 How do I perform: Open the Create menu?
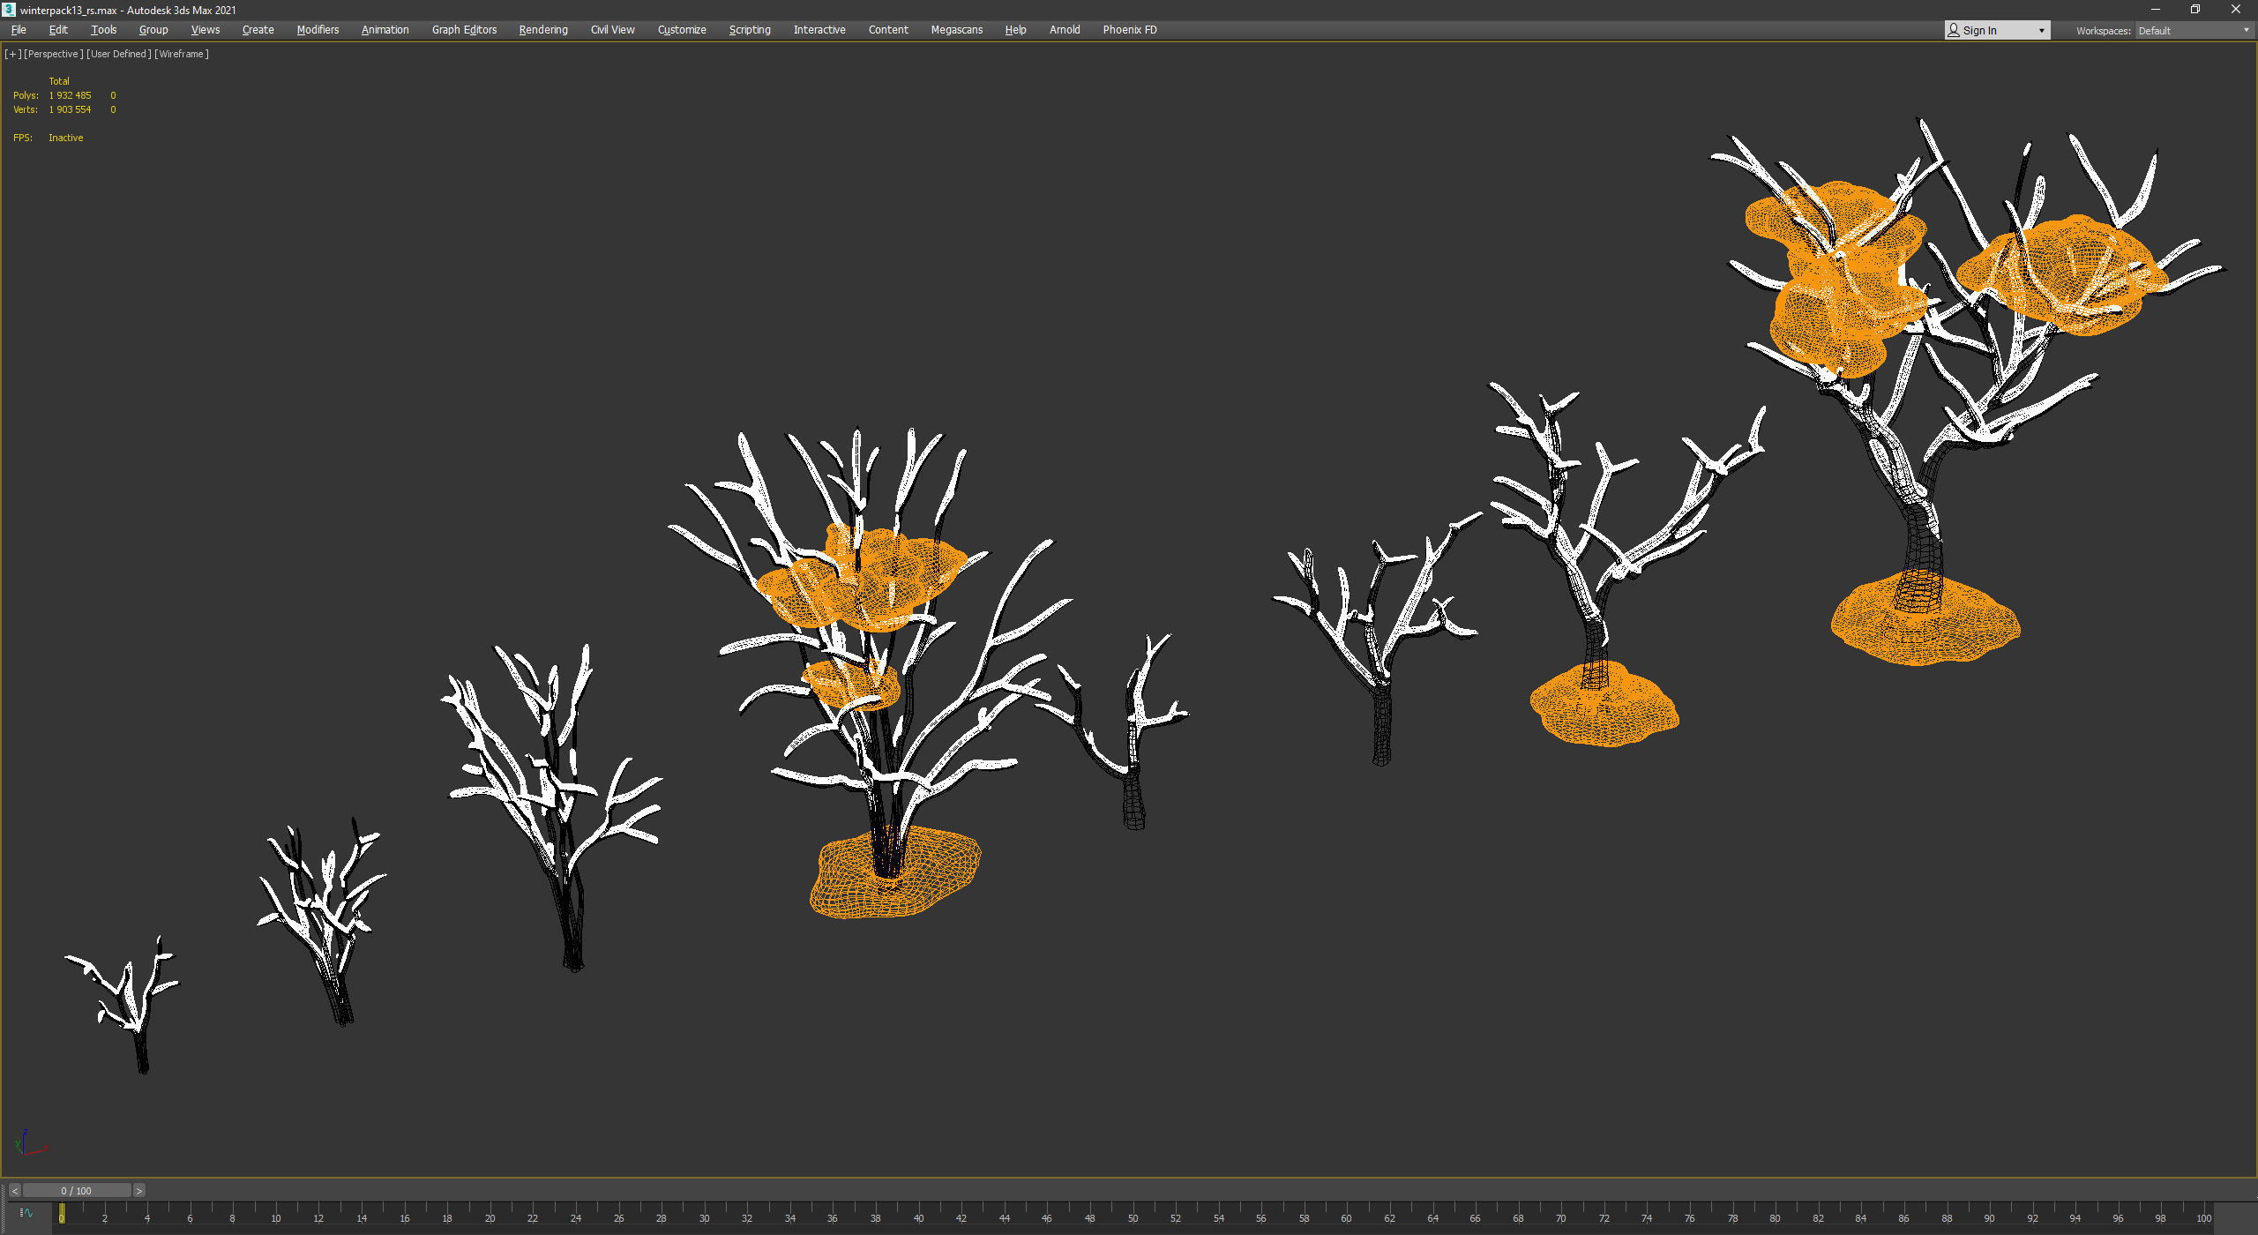pyautogui.click(x=258, y=30)
